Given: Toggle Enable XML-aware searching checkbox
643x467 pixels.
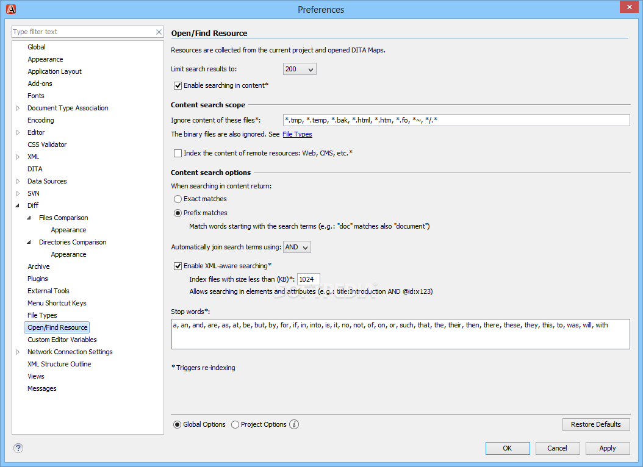Looking at the screenshot, I should pyautogui.click(x=178, y=266).
